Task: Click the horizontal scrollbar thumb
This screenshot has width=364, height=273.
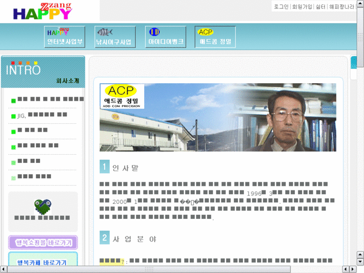Action: coord(149,269)
